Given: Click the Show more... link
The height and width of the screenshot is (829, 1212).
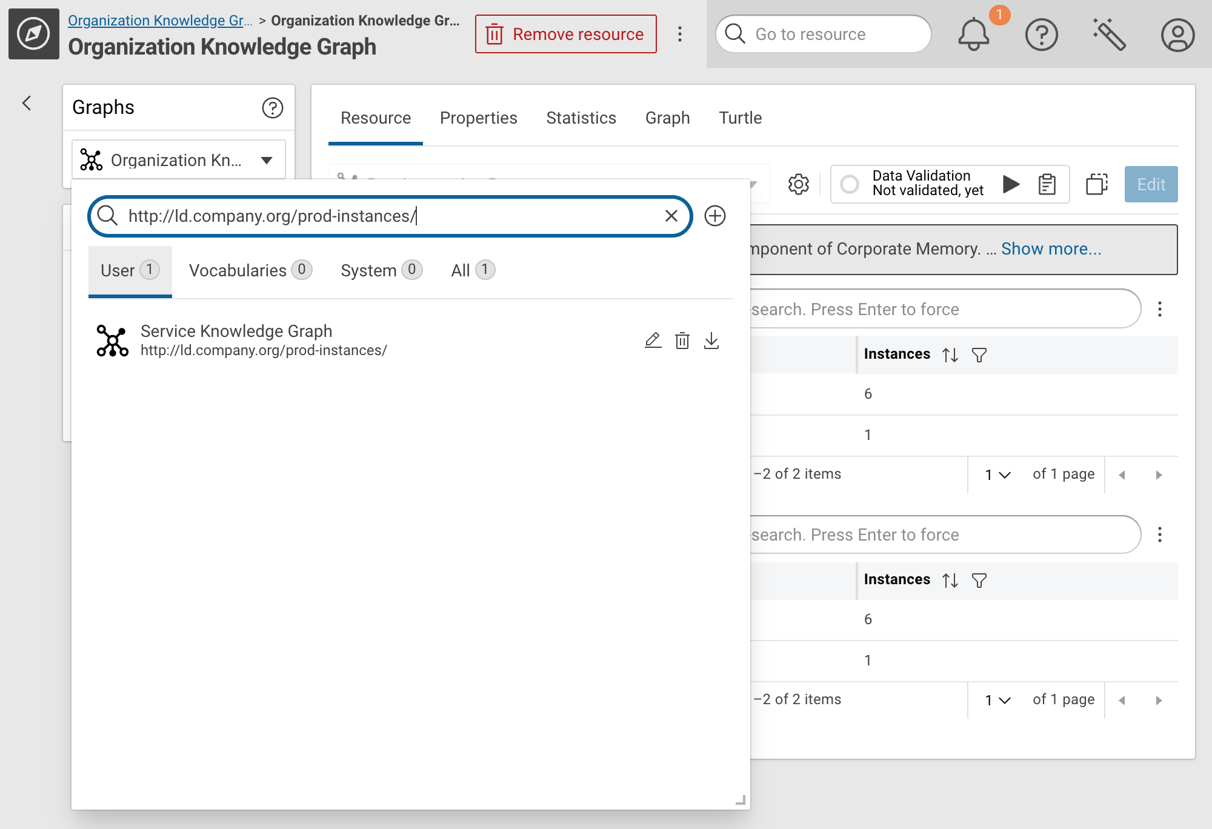Looking at the screenshot, I should 1051,249.
